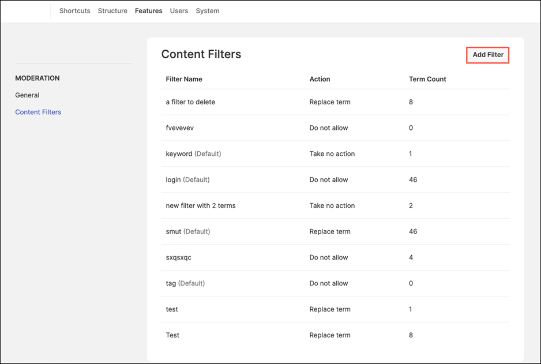Click term count 46 in smut row
This screenshot has width=541, height=364.
pos(413,231)
